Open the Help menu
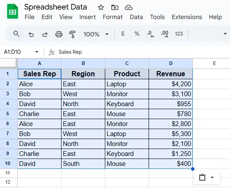Screen dimensions: 230x188 click(215, 17)
